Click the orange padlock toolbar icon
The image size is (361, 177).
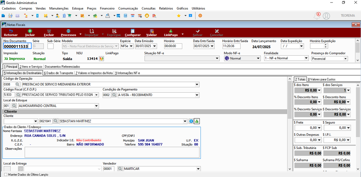pos(147,16)
